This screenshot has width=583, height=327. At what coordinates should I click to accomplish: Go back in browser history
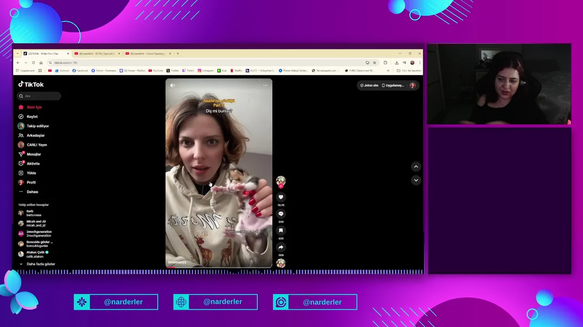pyautogui.click(x=18, y=63)
